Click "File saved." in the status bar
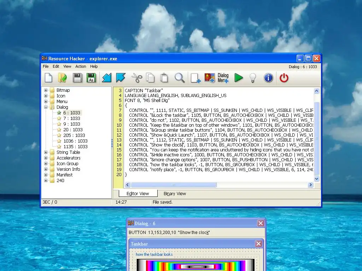 coord(163,202)
